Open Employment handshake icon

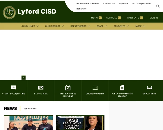click(x=149, y=88)
